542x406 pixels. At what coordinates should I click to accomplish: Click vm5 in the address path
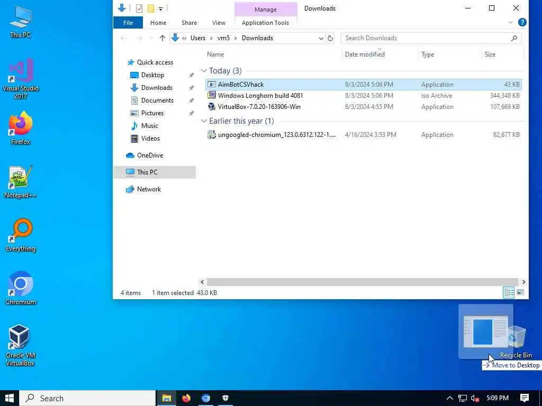point(223,38)
